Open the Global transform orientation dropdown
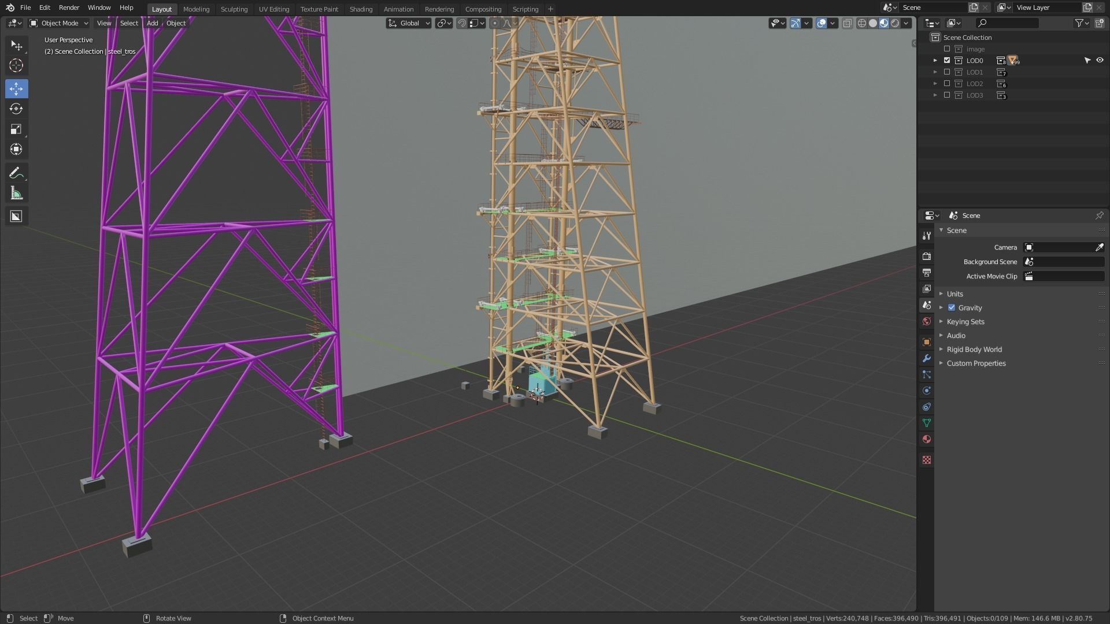Image resolution: width=1110 pixels, height=624 pixels. (409, 23)
